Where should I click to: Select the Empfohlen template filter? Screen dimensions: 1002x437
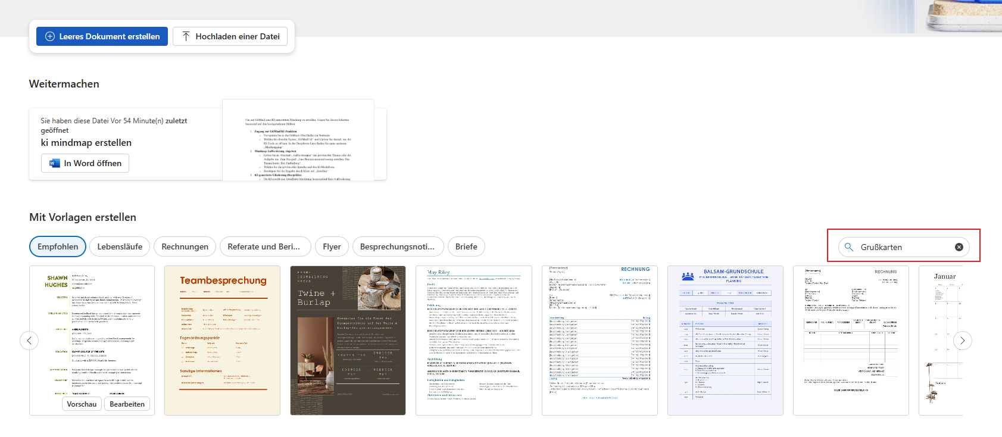tap(58, 246)
